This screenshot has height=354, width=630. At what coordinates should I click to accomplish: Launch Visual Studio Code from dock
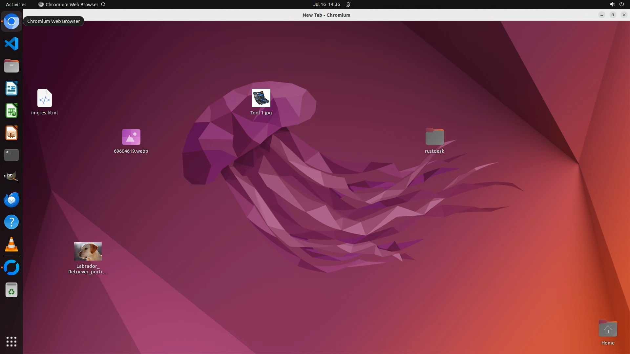pos(11,44)
